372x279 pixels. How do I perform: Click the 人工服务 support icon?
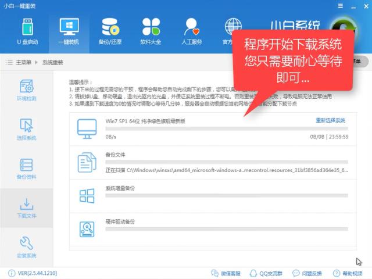pos(192,31)
